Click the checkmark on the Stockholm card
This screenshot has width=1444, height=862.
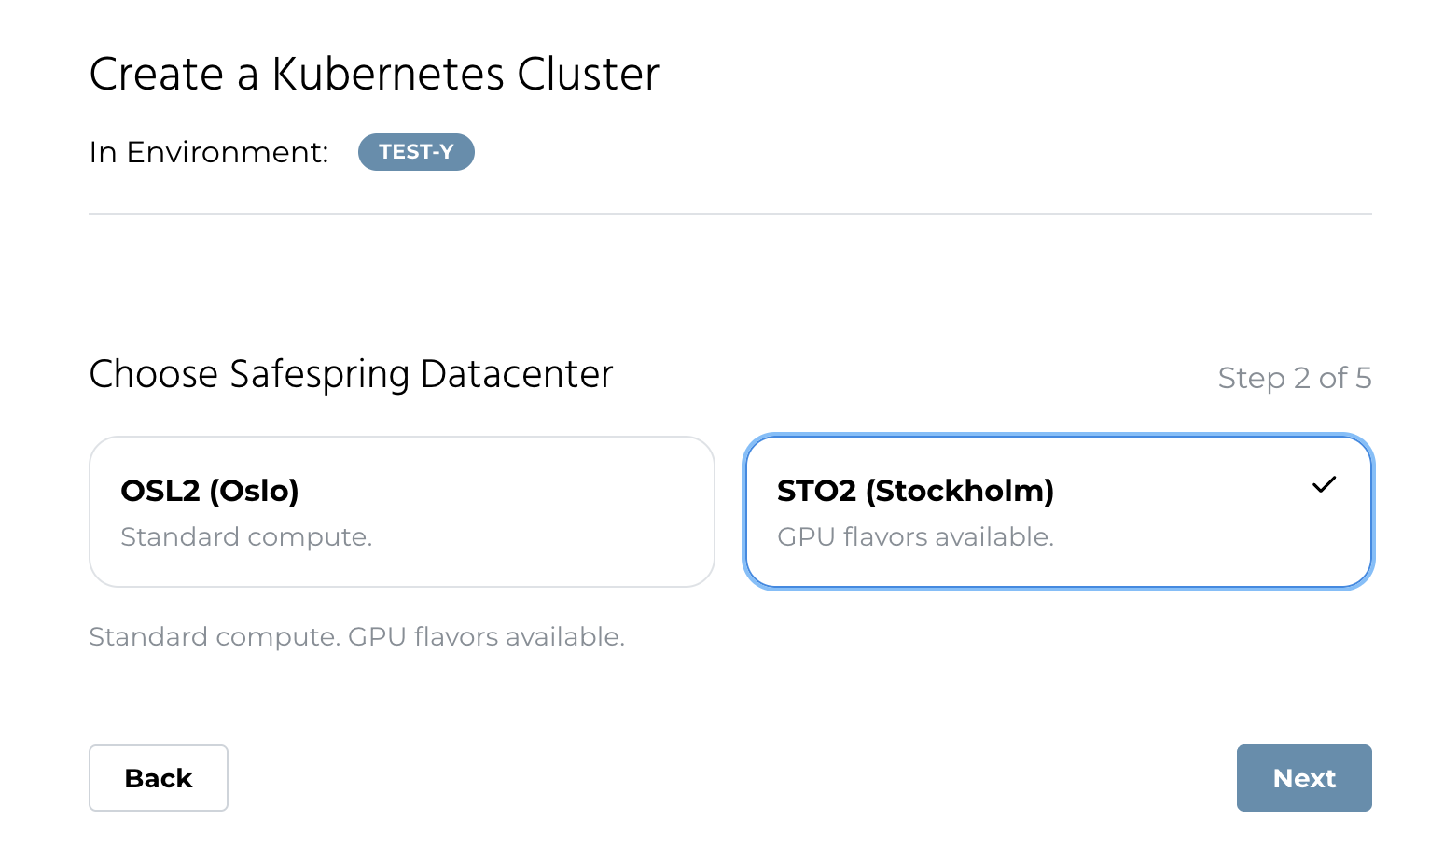tap(1324, 485)
